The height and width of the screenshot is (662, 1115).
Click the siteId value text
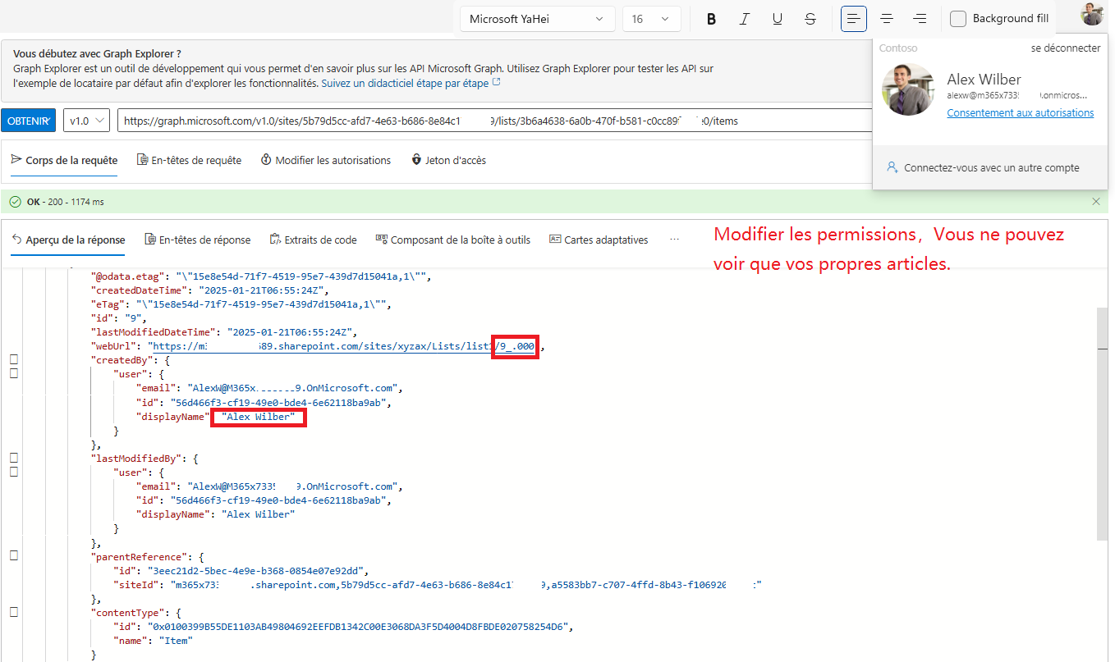(466, 585)
